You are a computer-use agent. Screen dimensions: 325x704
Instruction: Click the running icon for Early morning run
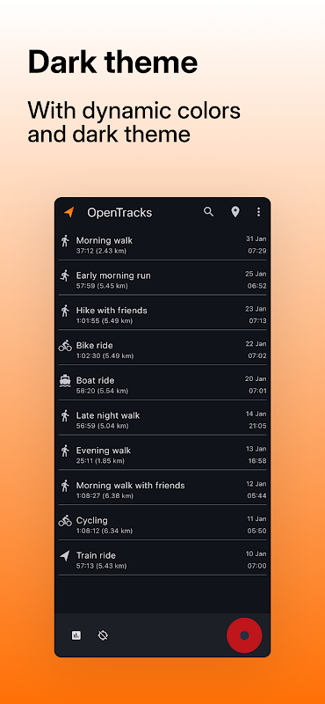(x=65, y=275)
